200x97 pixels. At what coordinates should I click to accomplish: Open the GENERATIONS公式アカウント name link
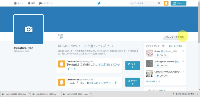167,72
